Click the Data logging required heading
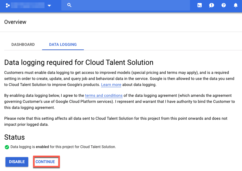This screenshot has width=242, height=171. point(79,62)
